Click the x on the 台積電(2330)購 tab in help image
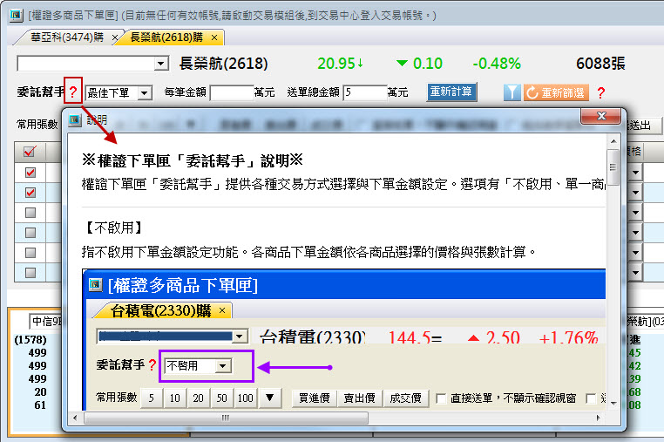 [222, 310]
